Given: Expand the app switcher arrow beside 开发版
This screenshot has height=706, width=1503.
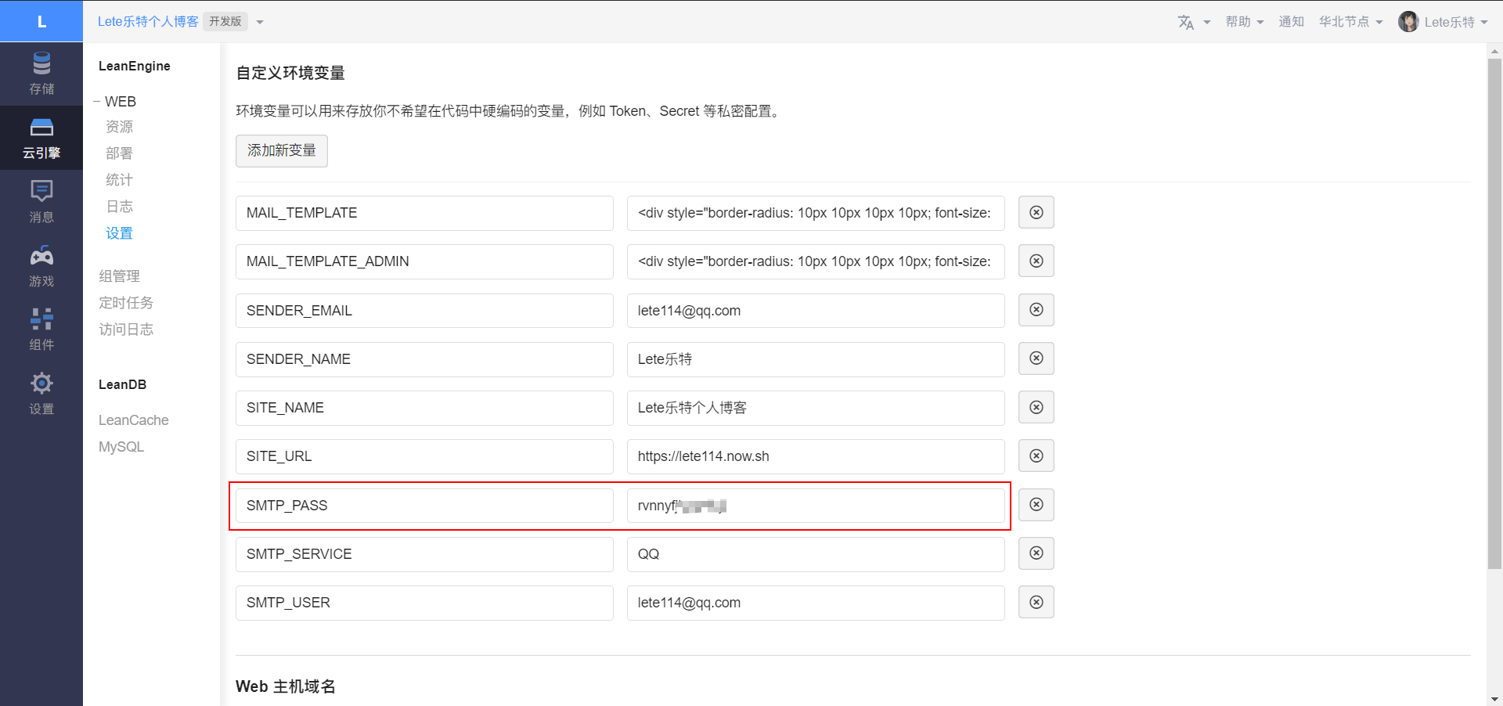Looking at the screenshot, I should point(260,22).
